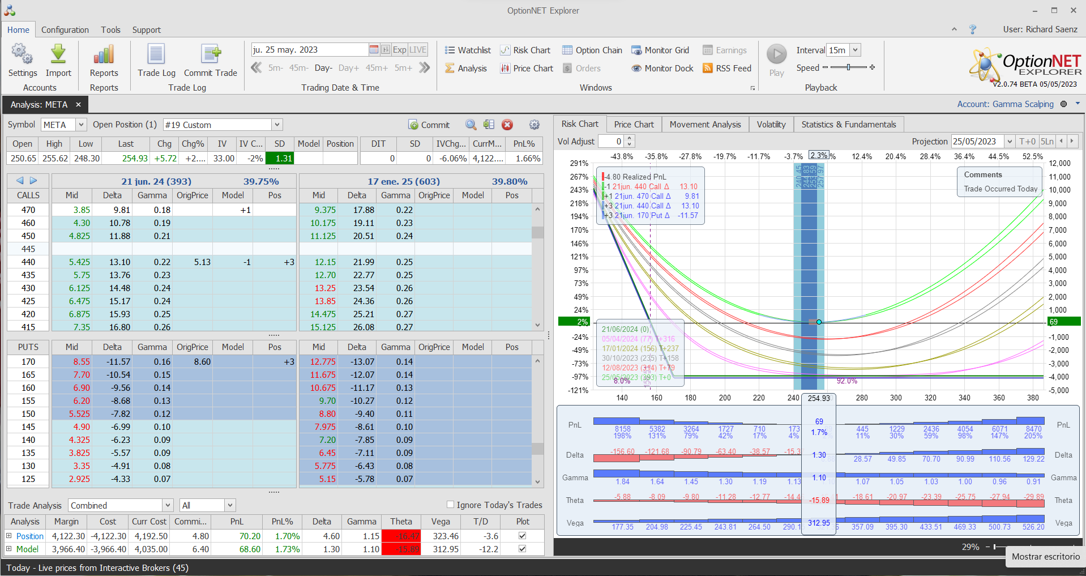This screenshot has width=1086, height=576.
Task: Toggle the LIVE mode button
Action: (x=418, y=50)
